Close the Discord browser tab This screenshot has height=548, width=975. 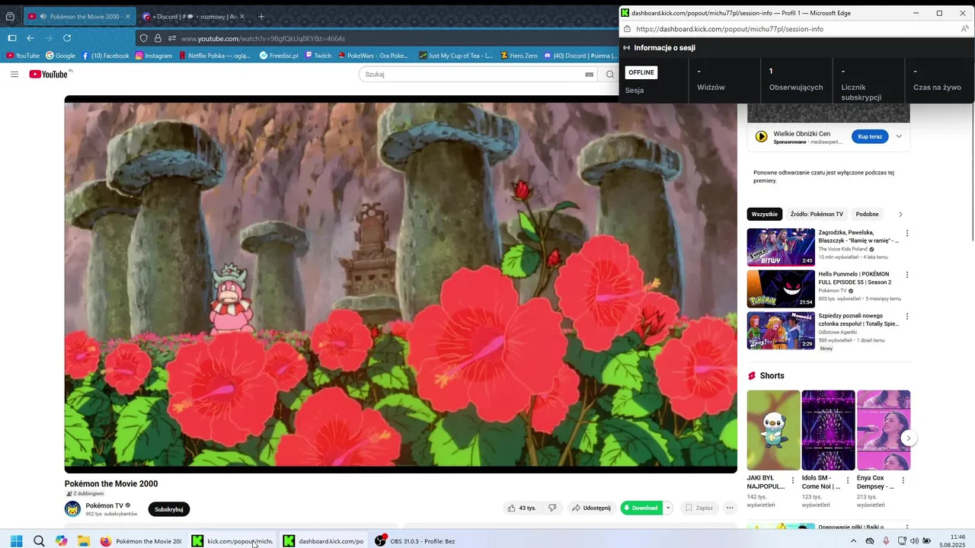(242, 16)
